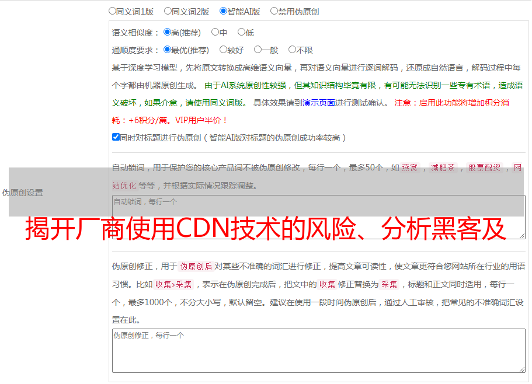
Task: Click the 伪原创修正 textarea
Action: (x=319, y=351)
